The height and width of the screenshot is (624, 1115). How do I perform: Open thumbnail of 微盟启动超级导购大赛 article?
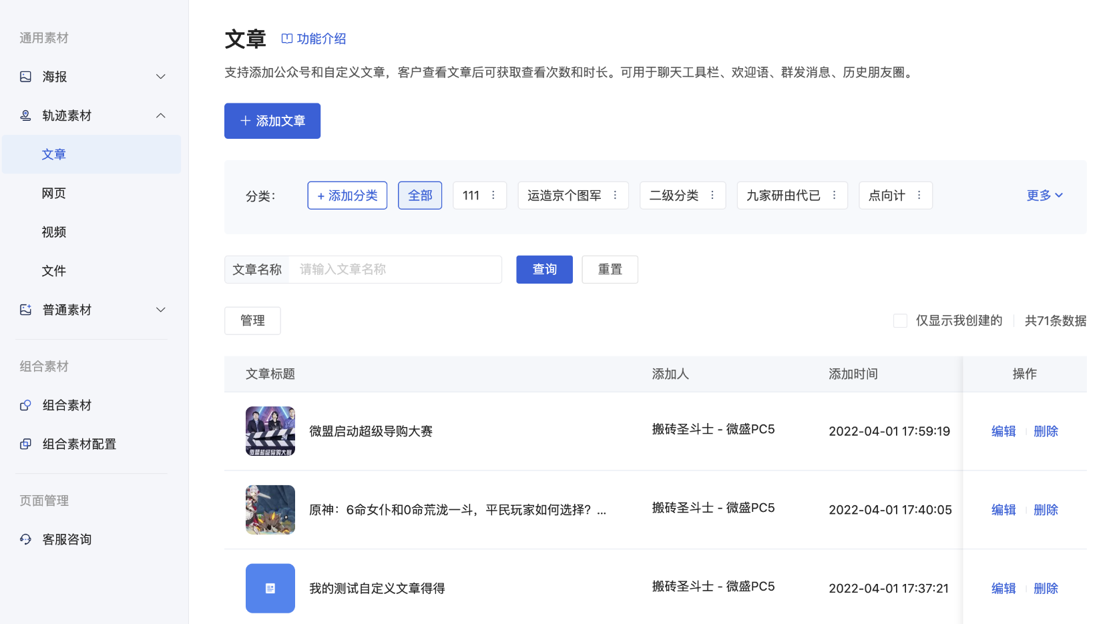270,431
